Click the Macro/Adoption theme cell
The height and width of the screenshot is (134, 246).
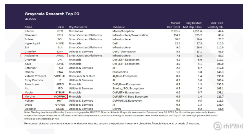pos(124,31)
